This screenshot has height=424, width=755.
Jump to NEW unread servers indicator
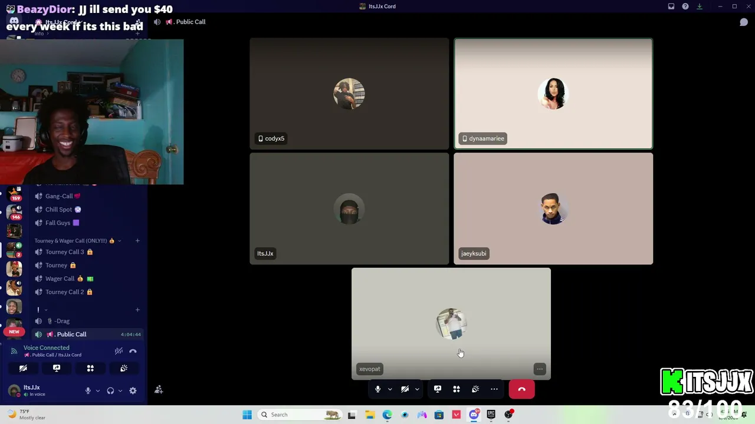coord(14,332)
